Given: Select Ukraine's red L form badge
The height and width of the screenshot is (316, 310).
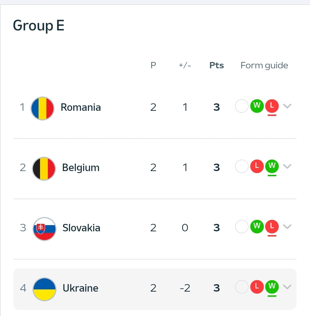Looking at the screenshot, I should pyautogui.click(x=257, y=286).
